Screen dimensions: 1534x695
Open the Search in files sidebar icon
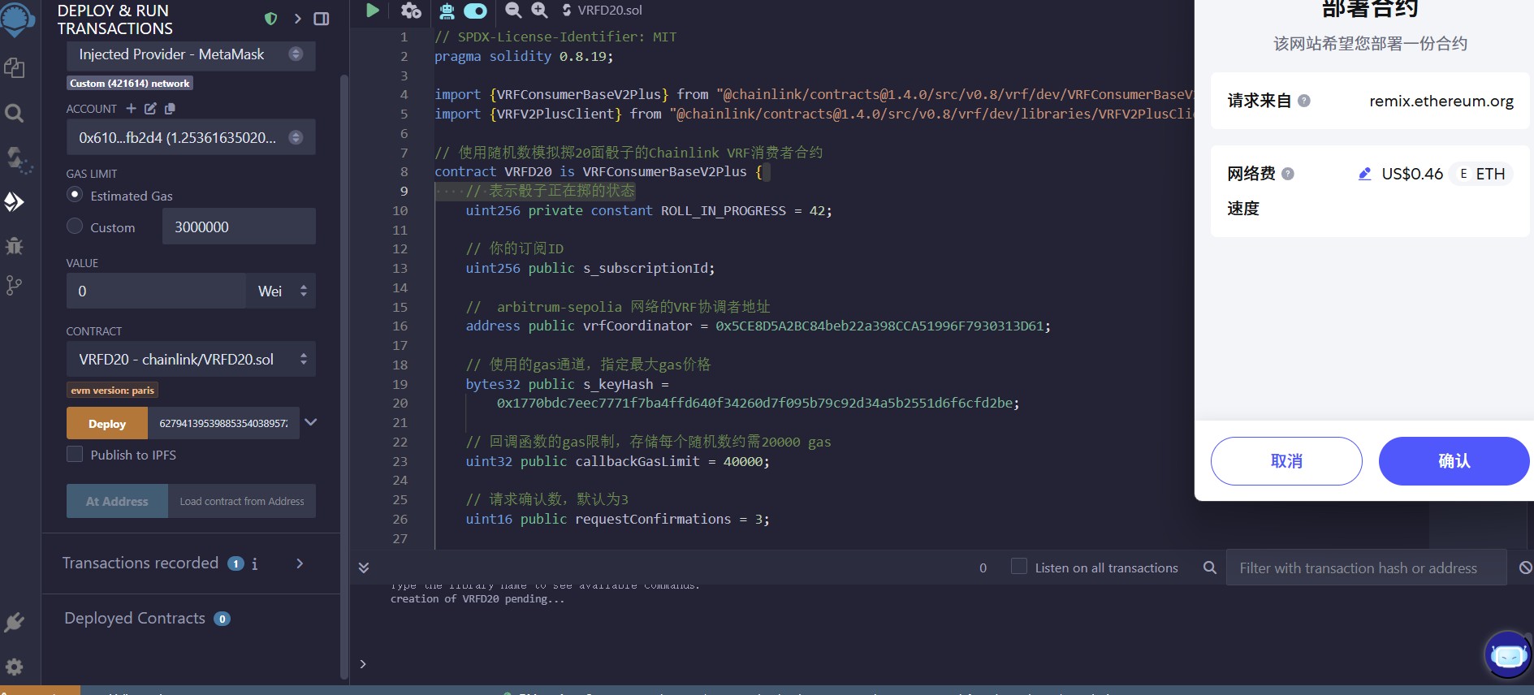(15, 113)
